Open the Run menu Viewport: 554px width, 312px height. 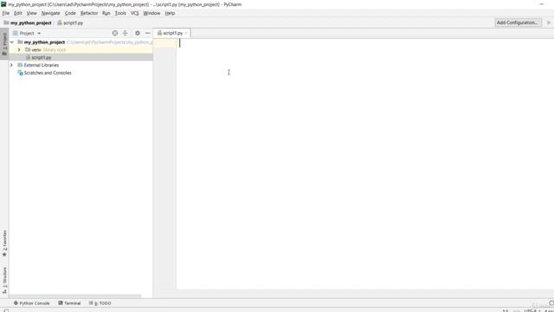(106, 13)
